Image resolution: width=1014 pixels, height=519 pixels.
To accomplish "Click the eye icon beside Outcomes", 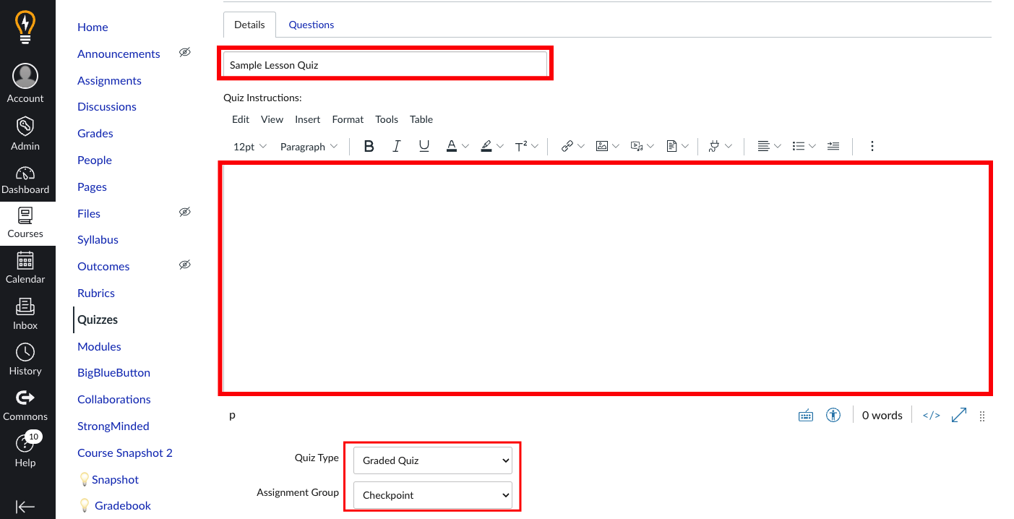I will click(x=185, y=265).
